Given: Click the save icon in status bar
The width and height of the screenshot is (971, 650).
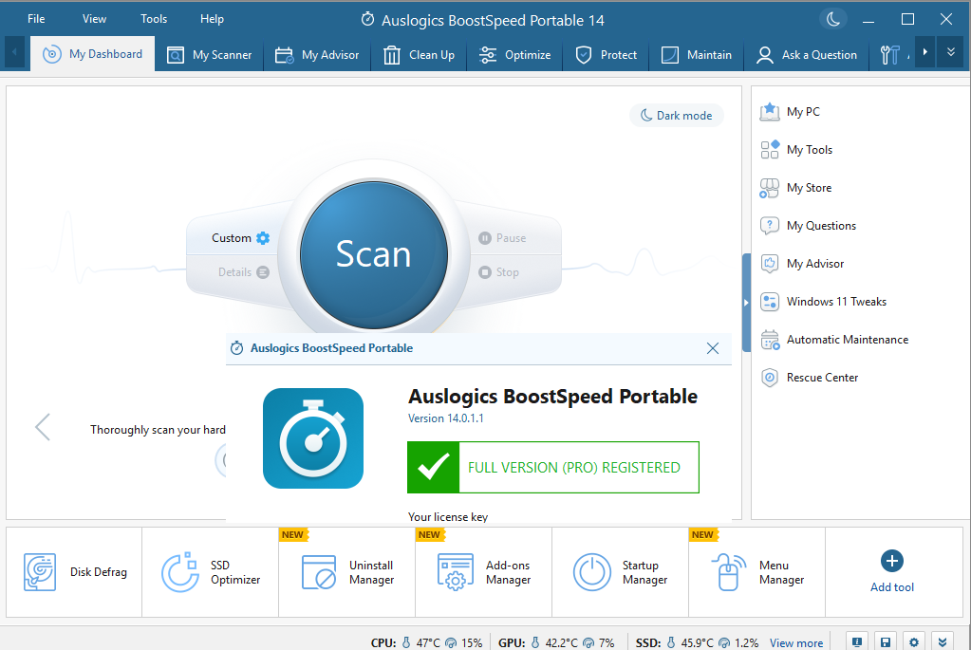Looking at the screenshot, I should point(886,642).
